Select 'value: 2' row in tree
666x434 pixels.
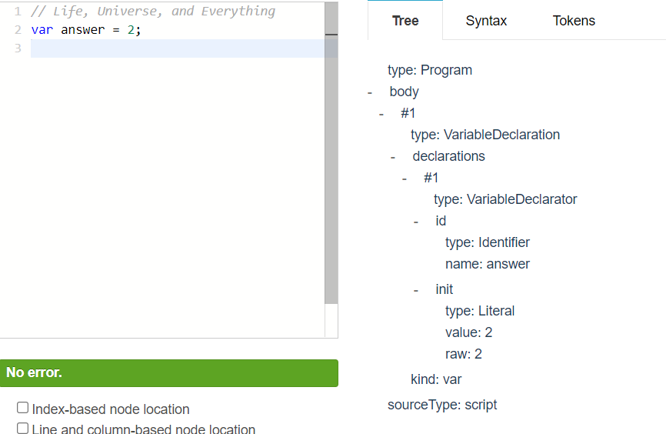coord(468,332)
